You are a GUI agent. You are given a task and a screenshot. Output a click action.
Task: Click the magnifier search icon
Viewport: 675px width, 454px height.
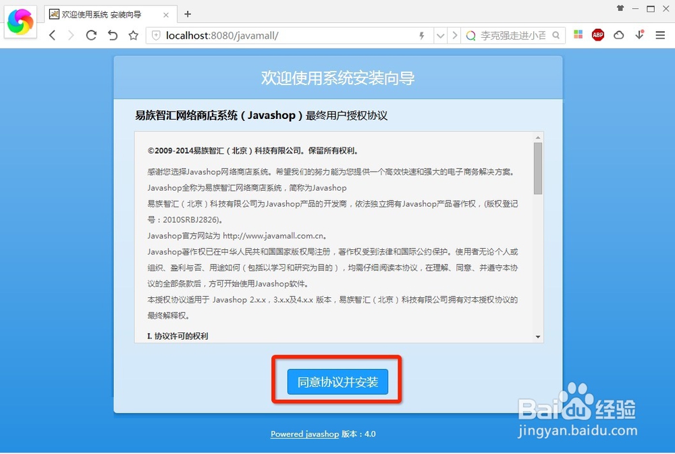pos(556,35)
